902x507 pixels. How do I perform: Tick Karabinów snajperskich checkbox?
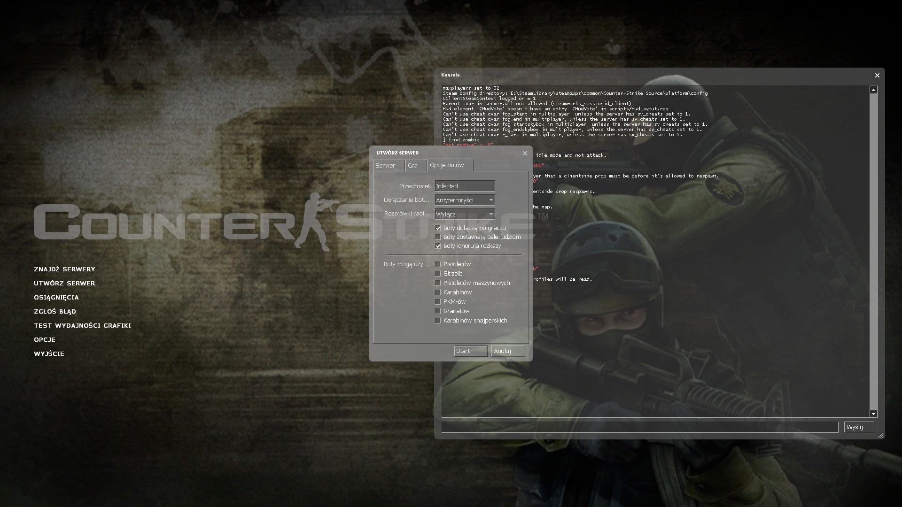click(x=438, y=321)
